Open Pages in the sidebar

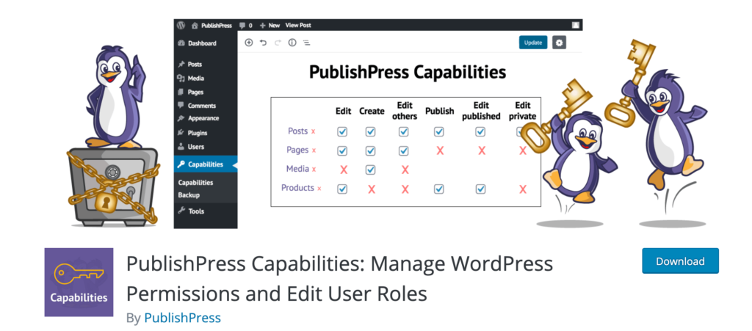(x=206, y=92)
